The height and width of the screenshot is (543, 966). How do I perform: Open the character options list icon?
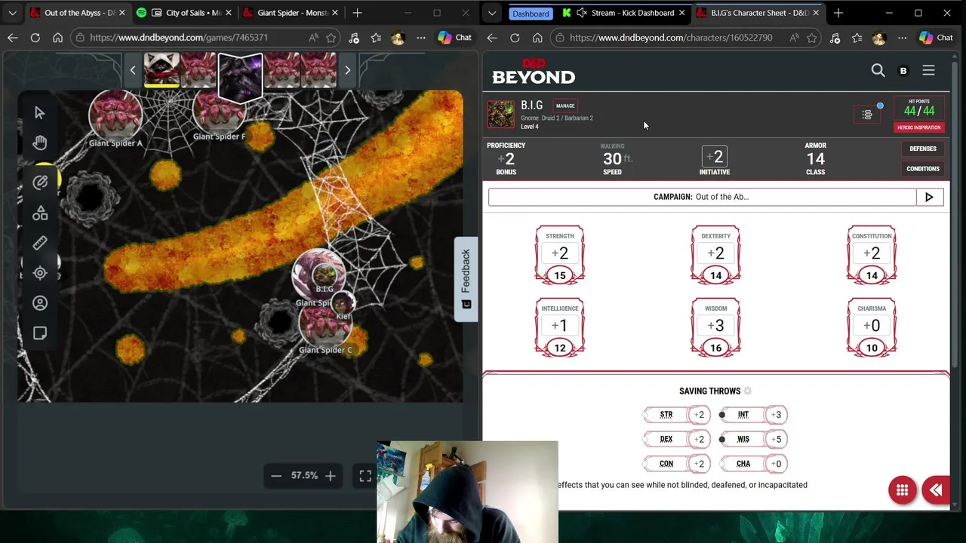(867, 115)
